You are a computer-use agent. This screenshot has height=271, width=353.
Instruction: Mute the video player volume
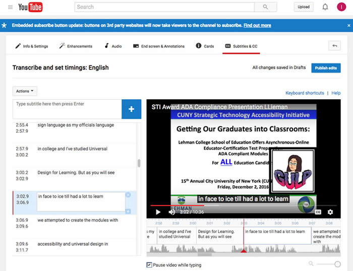[x=172, y=212]
